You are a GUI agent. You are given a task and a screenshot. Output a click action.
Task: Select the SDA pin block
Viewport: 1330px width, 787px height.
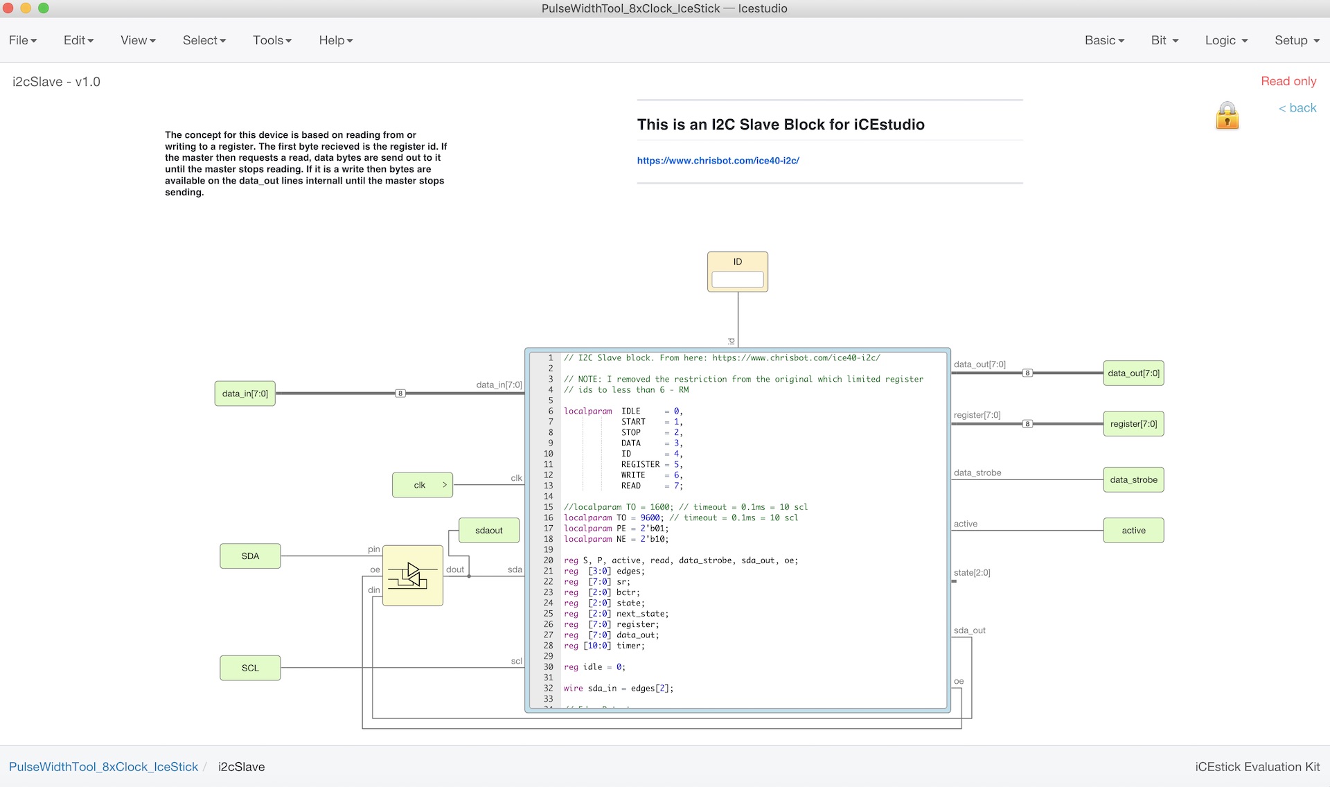pyautogui.click(x=250, y=556)
